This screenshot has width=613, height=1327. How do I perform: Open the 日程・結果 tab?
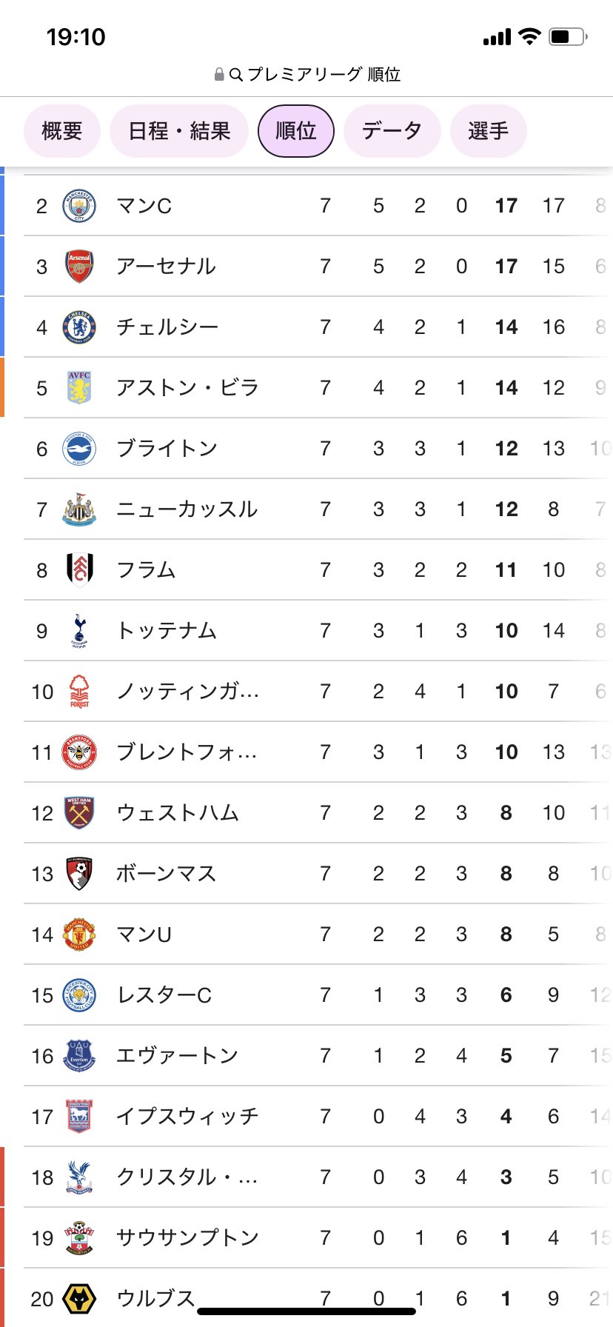tap(179, 131)
